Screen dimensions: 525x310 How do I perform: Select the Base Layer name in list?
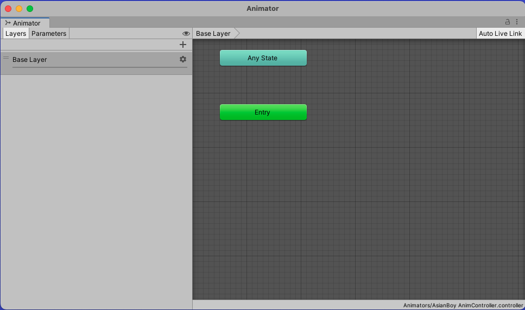(30, 60)
